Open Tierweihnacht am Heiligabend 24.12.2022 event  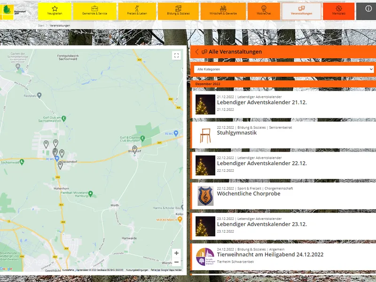pos(284,257)
